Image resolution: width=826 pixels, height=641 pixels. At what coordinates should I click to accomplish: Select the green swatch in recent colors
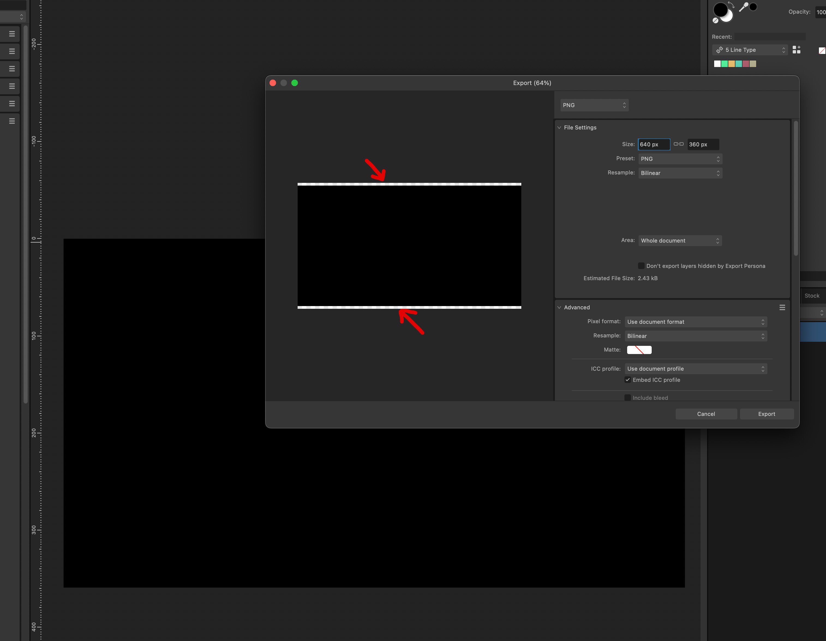click(x=724, y=64)
